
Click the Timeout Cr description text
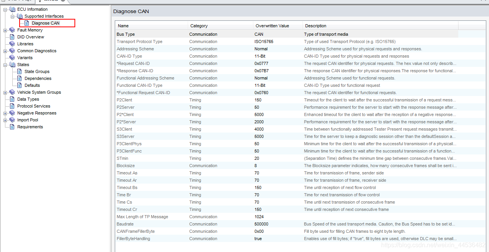click(x=346, y=209)
